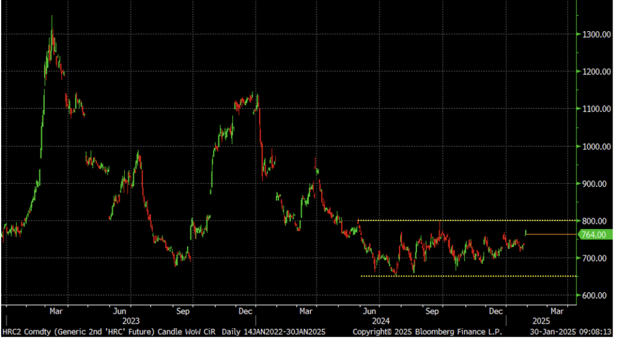Select the lower yellow dotted support line
618x341 pixels.
coord(465,277)
